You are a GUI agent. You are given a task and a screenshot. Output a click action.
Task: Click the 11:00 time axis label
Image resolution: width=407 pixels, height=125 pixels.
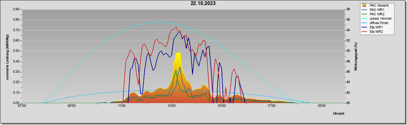click(x=122, y=106)
